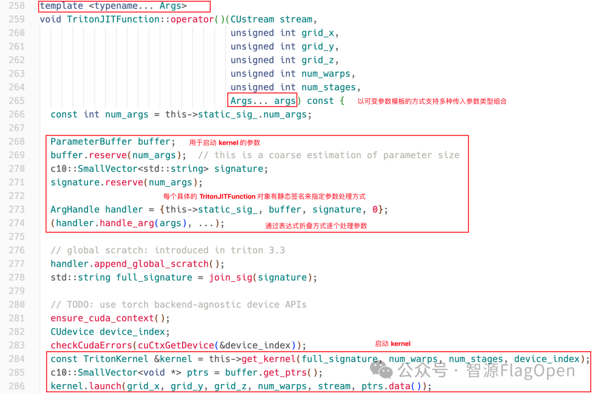Click 'TritonKernel &kernel' on line 284
Viewport: 594px width, 394px height.
pyautogui.click(x=137, y=359)
